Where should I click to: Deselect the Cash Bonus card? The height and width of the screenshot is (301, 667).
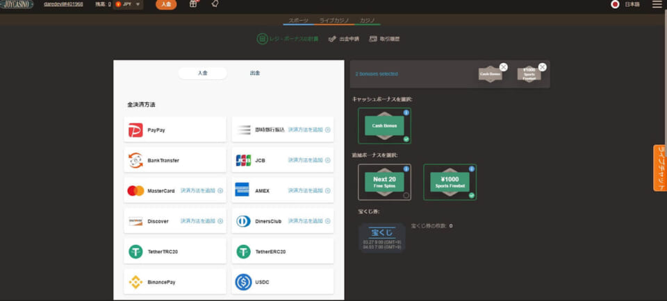[384, 126]
